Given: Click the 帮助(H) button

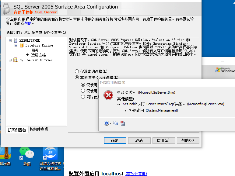Looking at the screenshot, I should coord(188,140).
